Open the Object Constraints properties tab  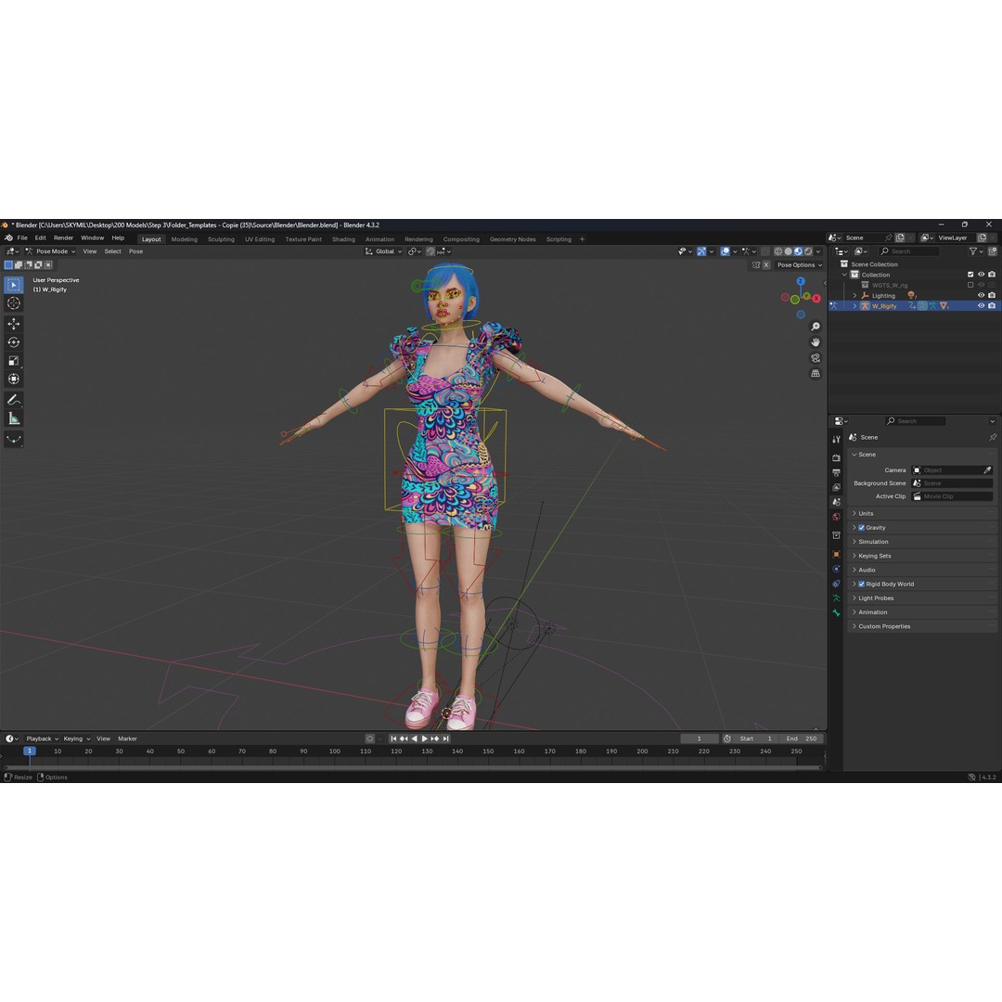(836, 584)
